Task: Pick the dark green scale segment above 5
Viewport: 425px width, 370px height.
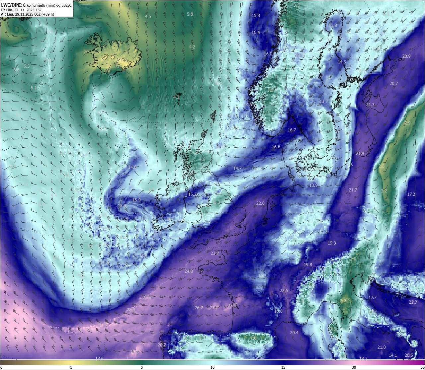Action: pos(142,362)
